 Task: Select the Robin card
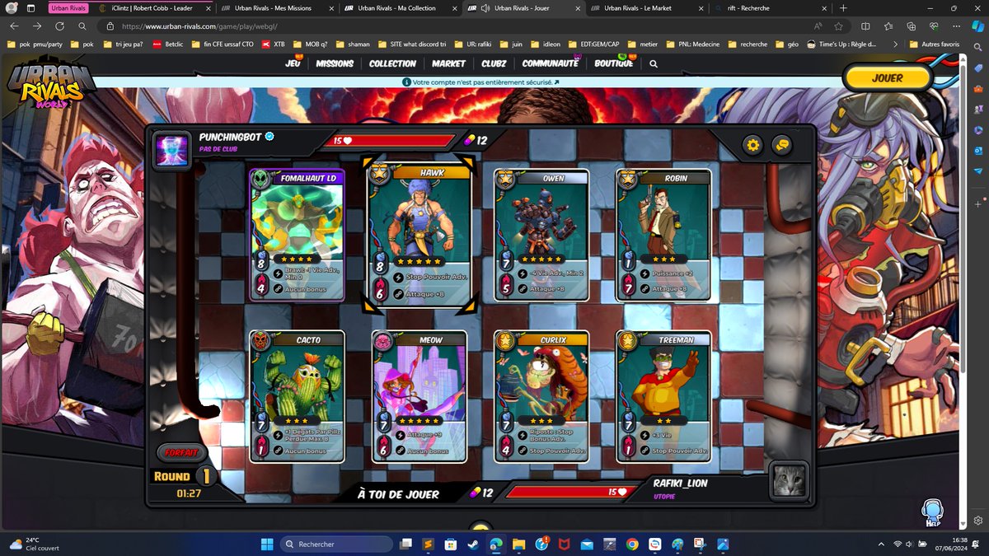point(663,235)
